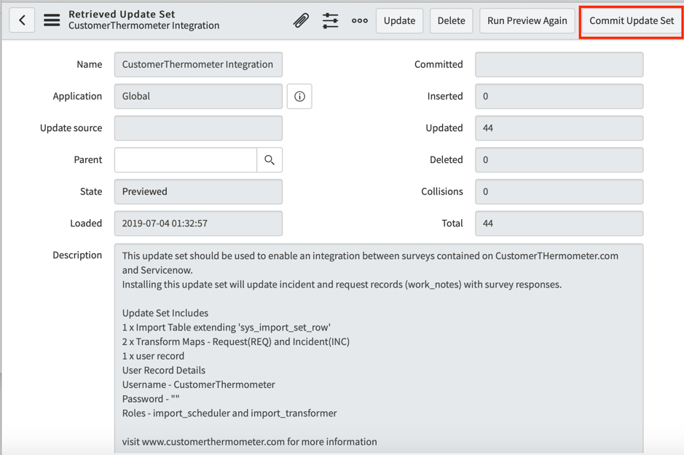This screenshot has width=684, height=455.
Task: Focus the Parent reference input field
Action: coord(186,160)
